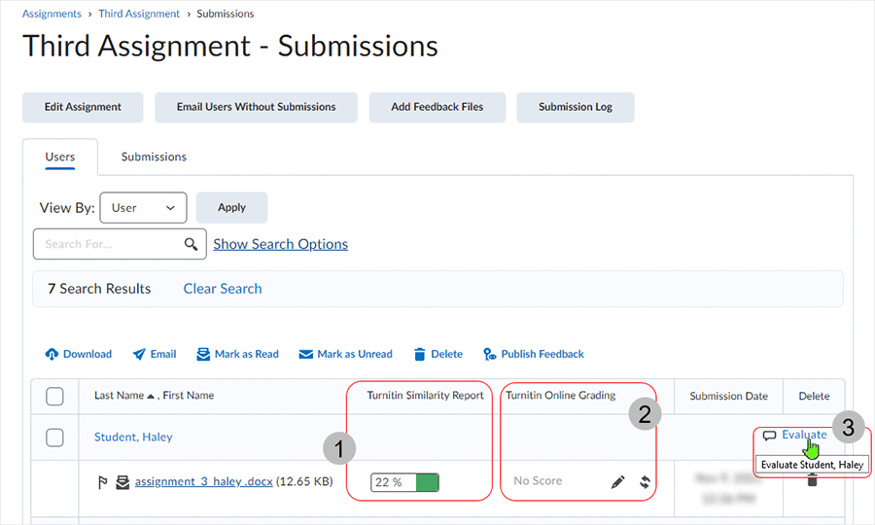875x525 pixels.
Task: Toggle the select-all checkbox in table header
Action: [54, 396]
